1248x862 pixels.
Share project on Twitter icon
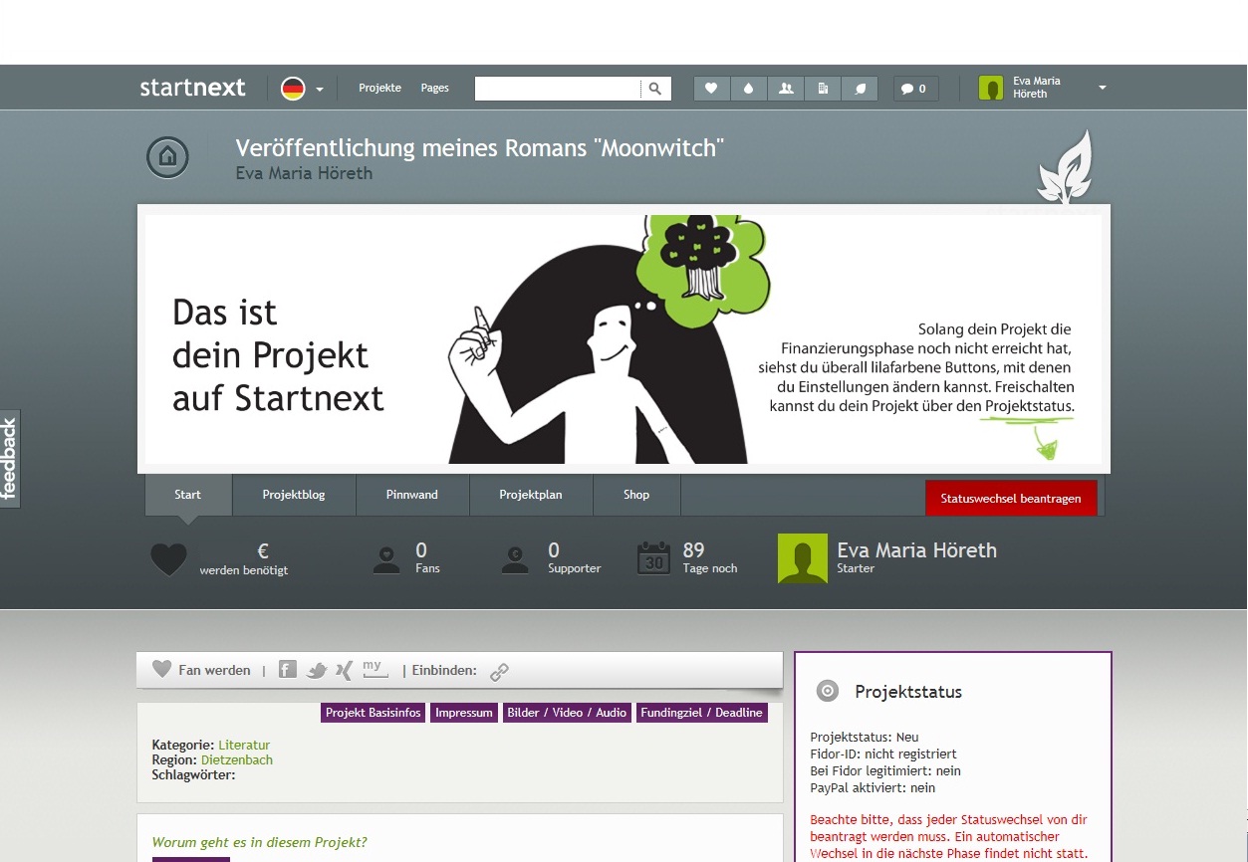coord(317,670)
